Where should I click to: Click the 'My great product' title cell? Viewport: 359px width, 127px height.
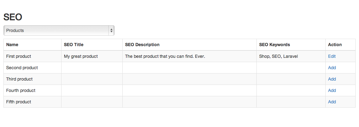(81, 56)
